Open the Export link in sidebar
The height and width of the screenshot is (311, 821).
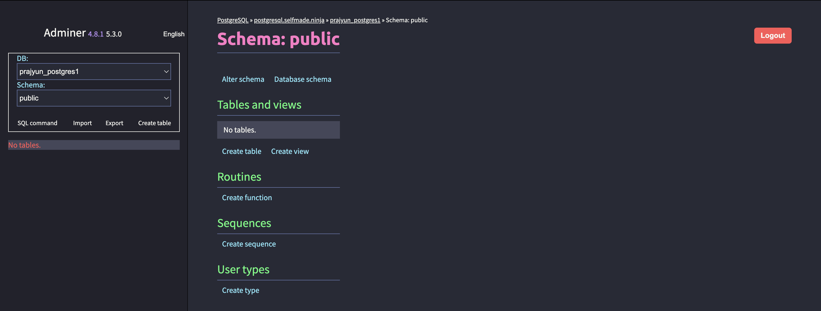[x=114, y=123]
